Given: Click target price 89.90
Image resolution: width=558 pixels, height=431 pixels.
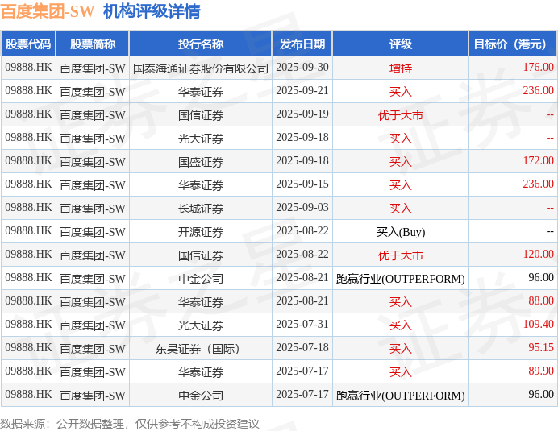Looking at the screenshot, I should tap(541, 371).
